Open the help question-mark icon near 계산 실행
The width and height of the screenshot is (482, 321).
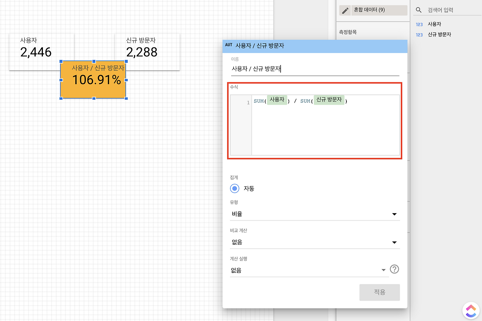click(394, 269)
